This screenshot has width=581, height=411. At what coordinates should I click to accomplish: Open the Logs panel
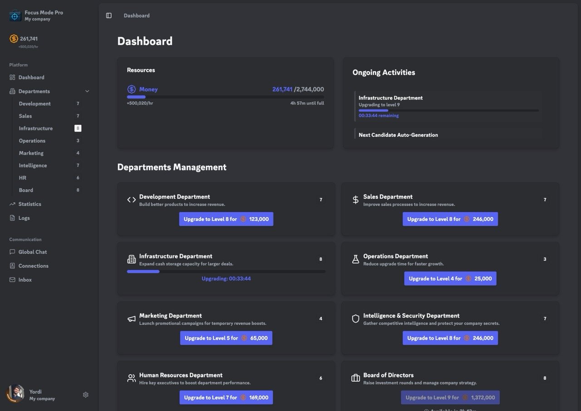pyautogui.click(x=25, y=218)
